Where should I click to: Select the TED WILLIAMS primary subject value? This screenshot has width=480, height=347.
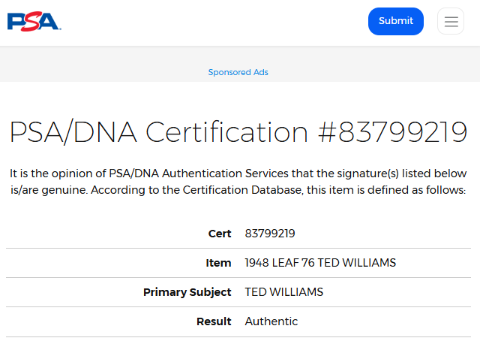coord(283,292)
